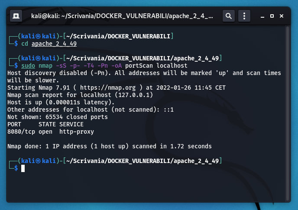The height and width of the screenshot is (210, 298).
Task: Minimize the terminal window
Action: coord(262,16)
